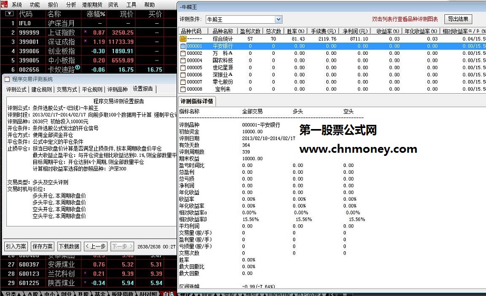Click the row icon beside code 000001
This screenshot has width=486, height=296.
tap(183, 46)
